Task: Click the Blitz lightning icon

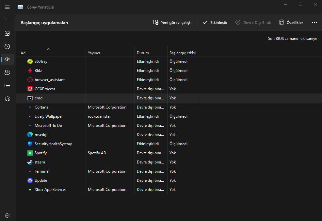Action: tap(30, 71)
